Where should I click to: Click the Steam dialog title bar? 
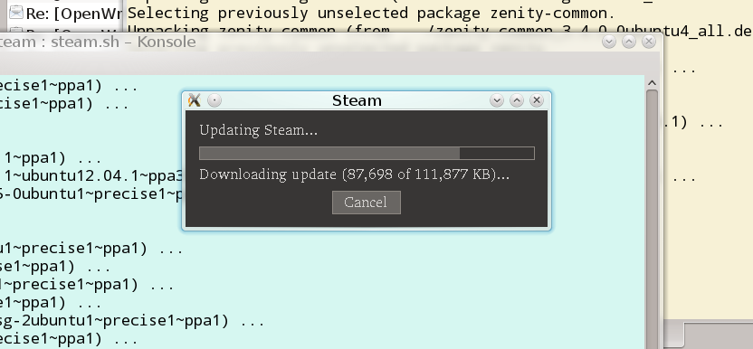[x=357, y=100]
